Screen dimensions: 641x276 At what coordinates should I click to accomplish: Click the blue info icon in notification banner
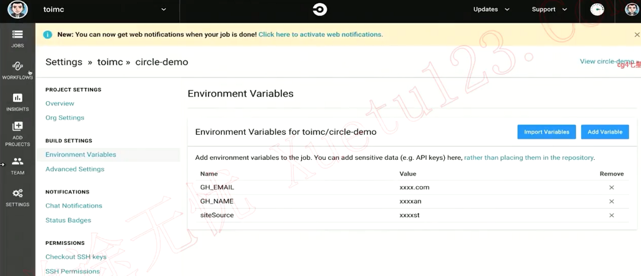tap(48, 35)
